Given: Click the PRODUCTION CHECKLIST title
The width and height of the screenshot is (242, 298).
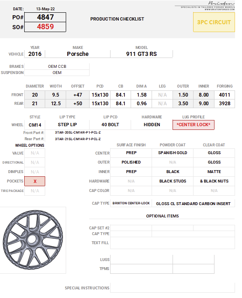Looking at the screenshot, I should pyautogui.click(x=117, y=19).
